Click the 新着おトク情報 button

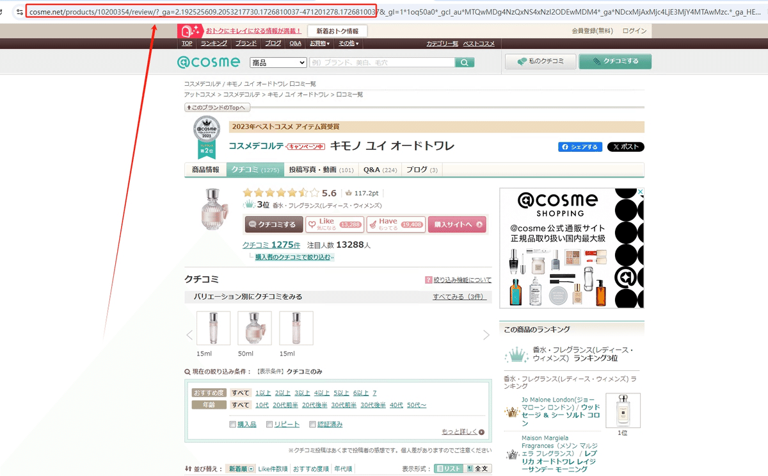point(337,31)
